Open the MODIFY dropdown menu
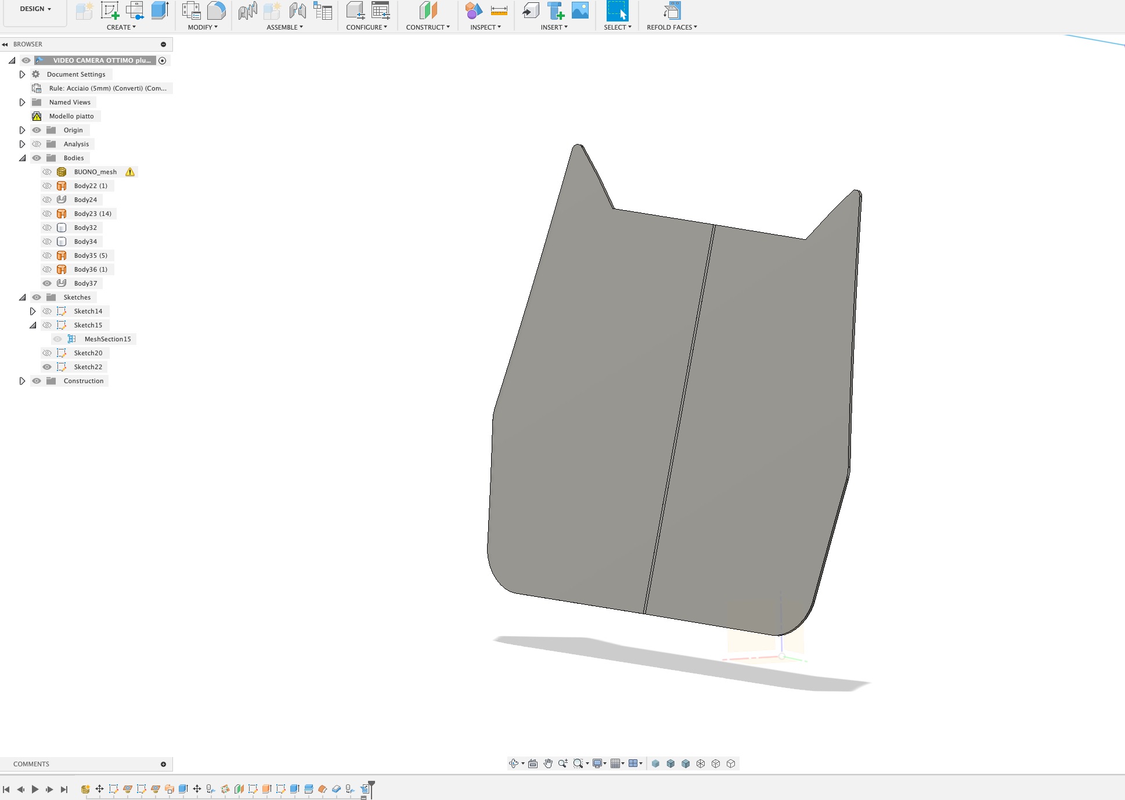This screenshot has height=800, width=1125. click(x=203, y=27)
